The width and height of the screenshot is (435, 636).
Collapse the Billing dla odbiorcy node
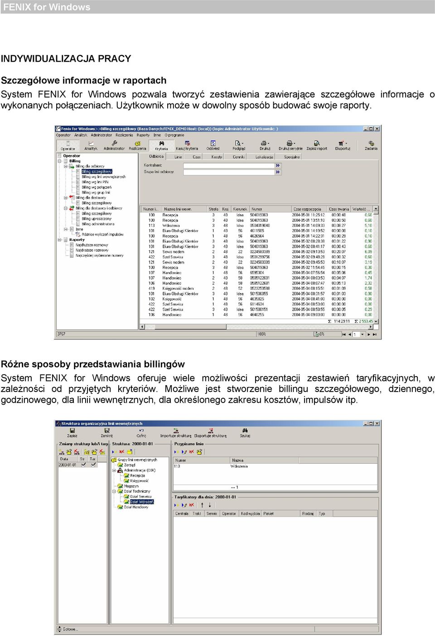point(66,166)
